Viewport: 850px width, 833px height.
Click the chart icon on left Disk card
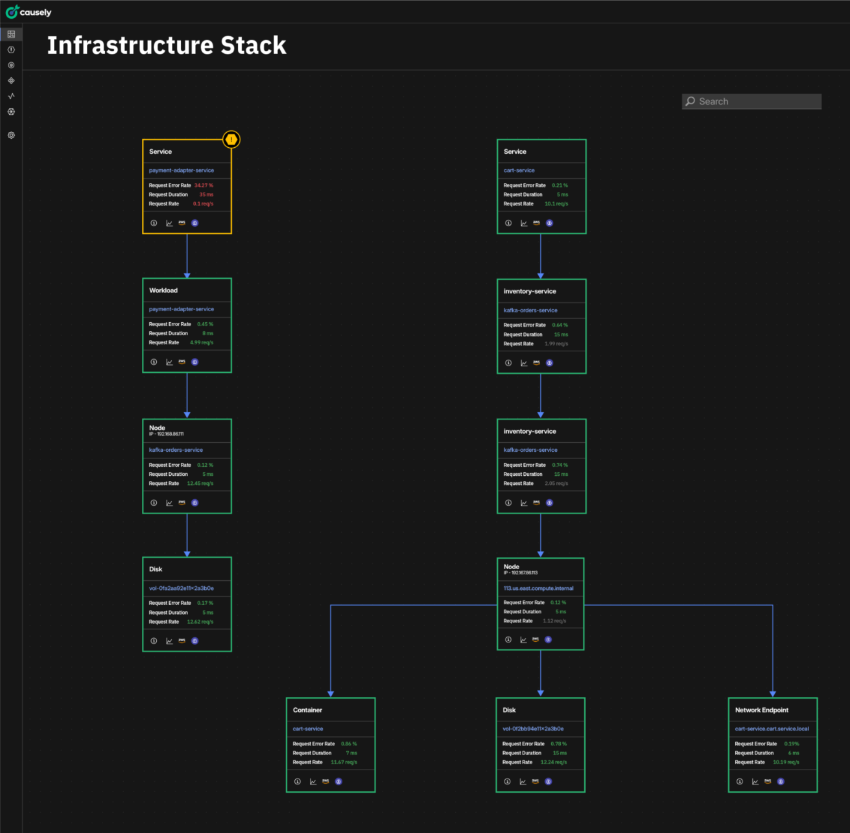pos(169,641)
